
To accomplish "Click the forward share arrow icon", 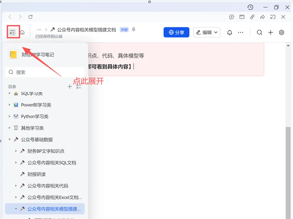I will [263, 17].
